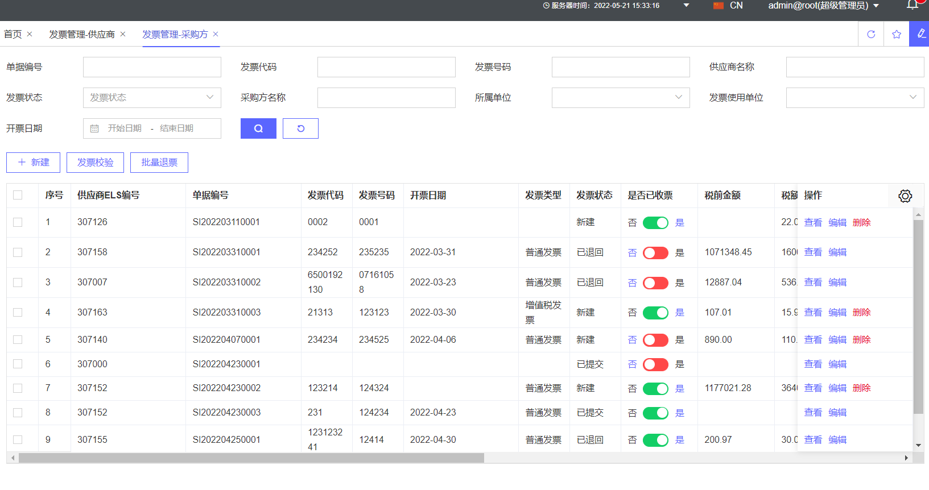Viewport: 929px width, 490px height.
Task: Focus the 采购方名称 input field
Action: click(386, 98)
